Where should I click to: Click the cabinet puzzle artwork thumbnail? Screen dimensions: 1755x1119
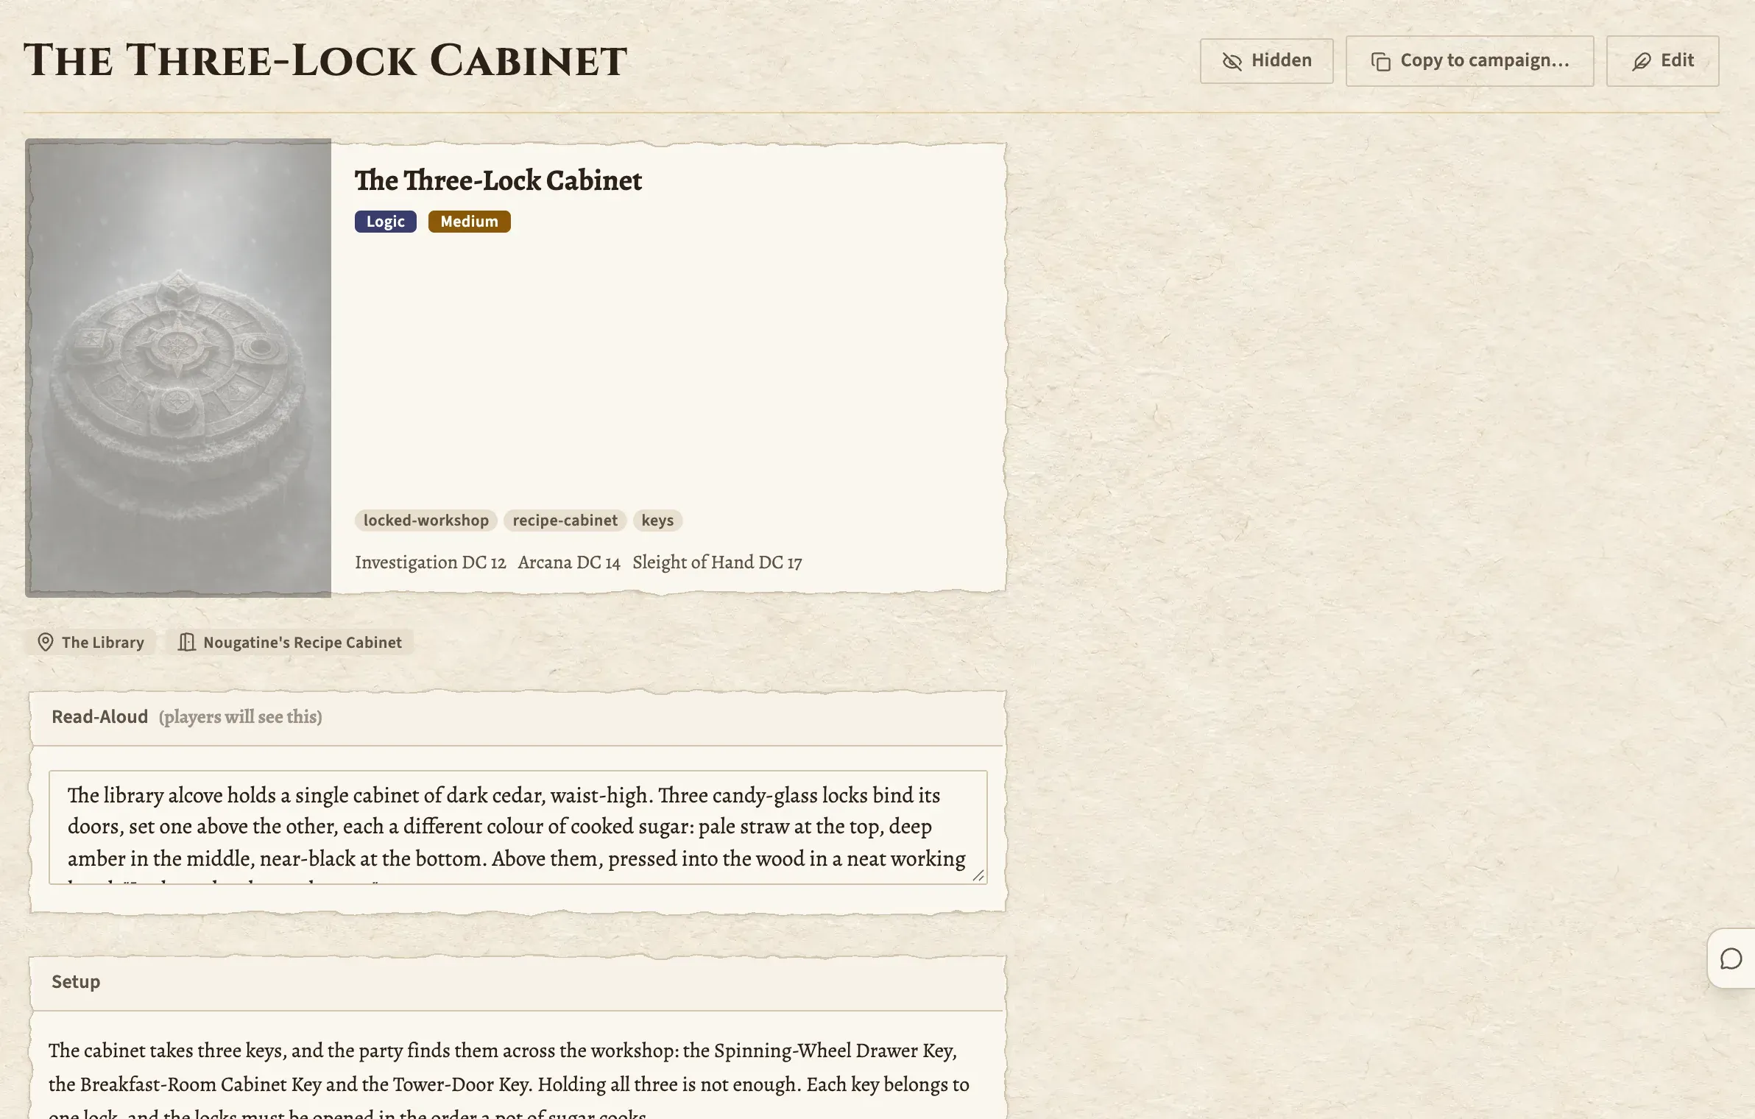(178, 368)
